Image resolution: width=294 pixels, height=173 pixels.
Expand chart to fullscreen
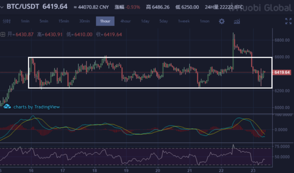pyautogui.click(x=288, y=21)
